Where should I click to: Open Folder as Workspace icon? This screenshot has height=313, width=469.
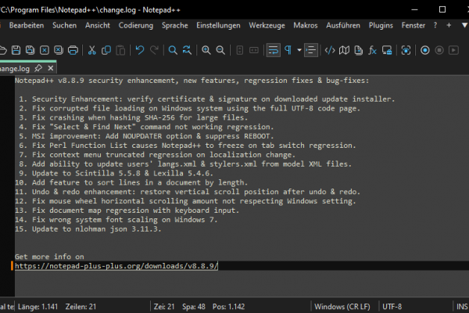(x=387, y=50)
